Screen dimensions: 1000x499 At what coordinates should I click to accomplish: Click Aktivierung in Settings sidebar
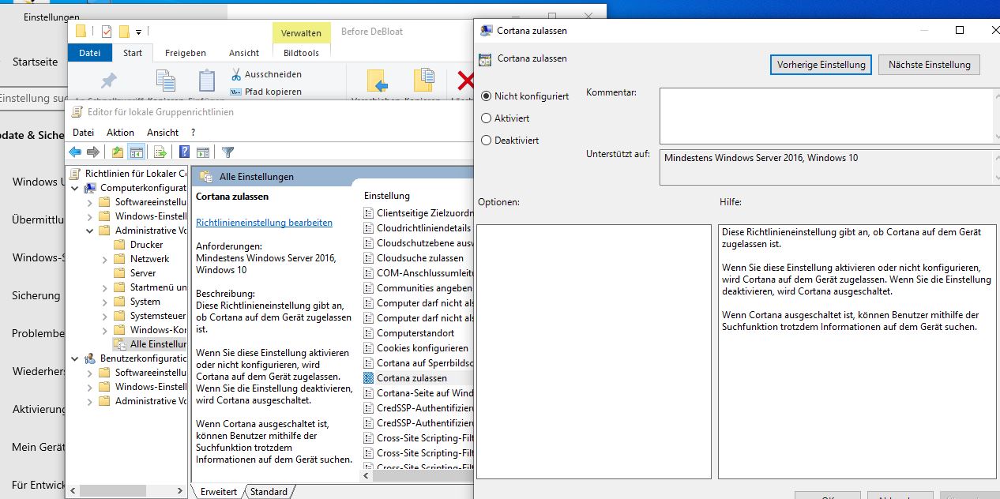tap(39, 409)
